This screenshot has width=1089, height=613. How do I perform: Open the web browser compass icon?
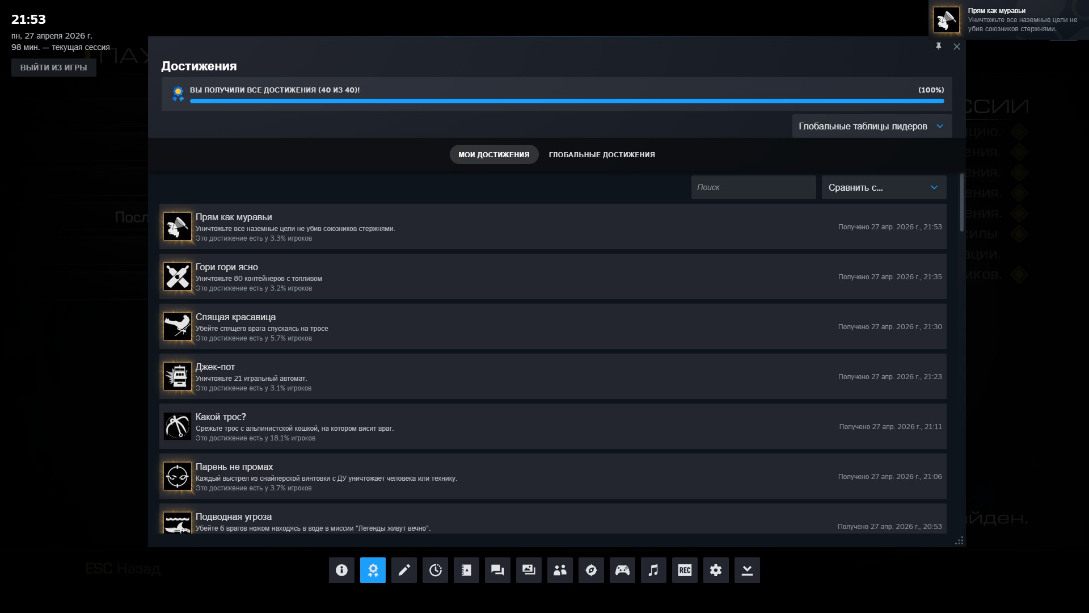coord(591,570)
